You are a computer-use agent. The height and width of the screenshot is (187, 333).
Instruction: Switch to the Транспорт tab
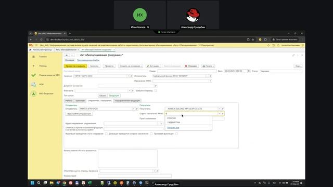[80, 101]
